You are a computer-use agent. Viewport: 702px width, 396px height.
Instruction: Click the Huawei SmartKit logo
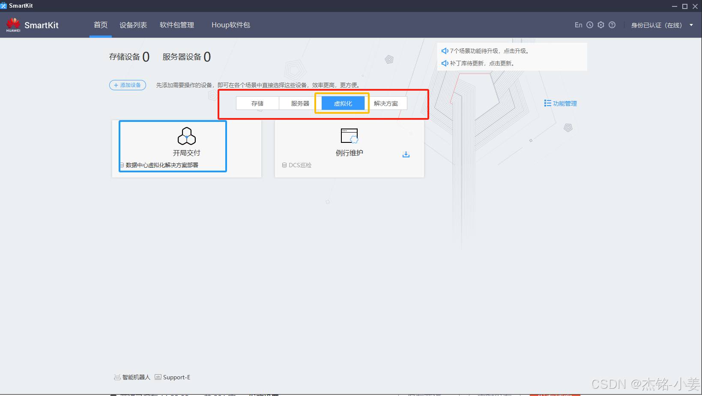(x=32, y=25)
